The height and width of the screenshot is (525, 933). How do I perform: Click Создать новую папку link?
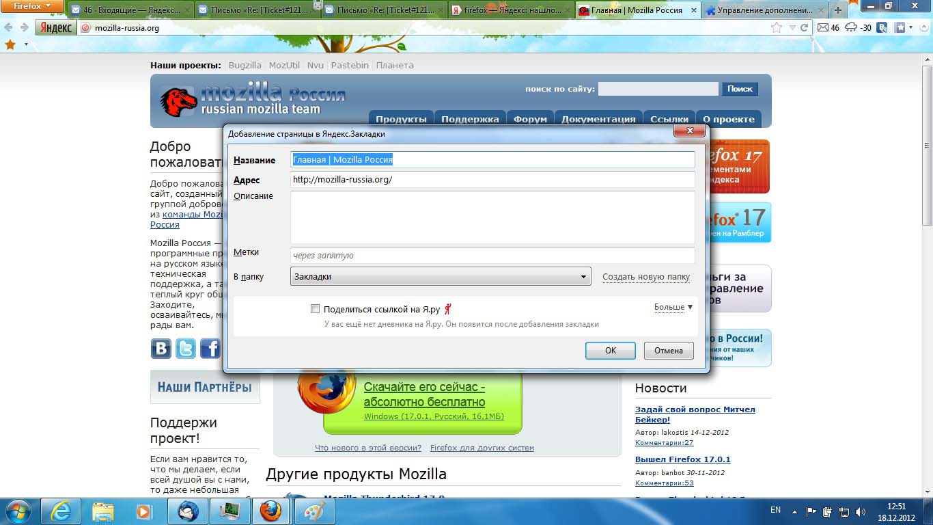646,277
